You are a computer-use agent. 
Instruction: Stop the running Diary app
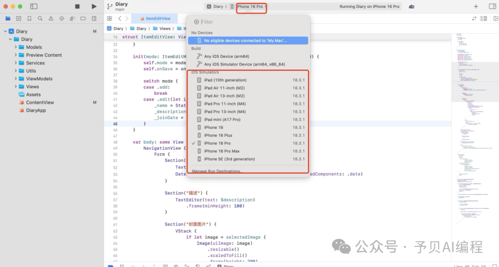click(77, 6)
